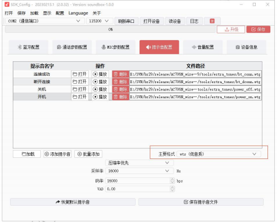This screenshot has width=277, height=222.
Task: Switch to the 提示音配置 tab
Action: pos(159,47)
